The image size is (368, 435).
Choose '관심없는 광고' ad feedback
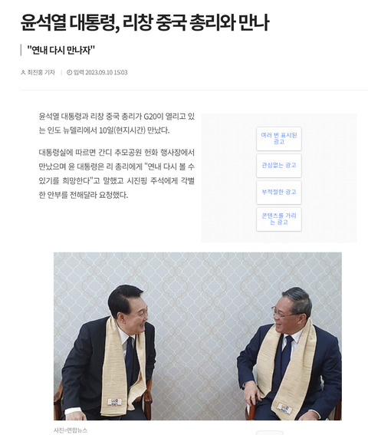click(x=279, y=166)
